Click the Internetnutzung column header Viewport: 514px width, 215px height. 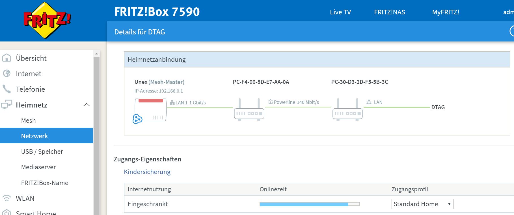point(149,189)
